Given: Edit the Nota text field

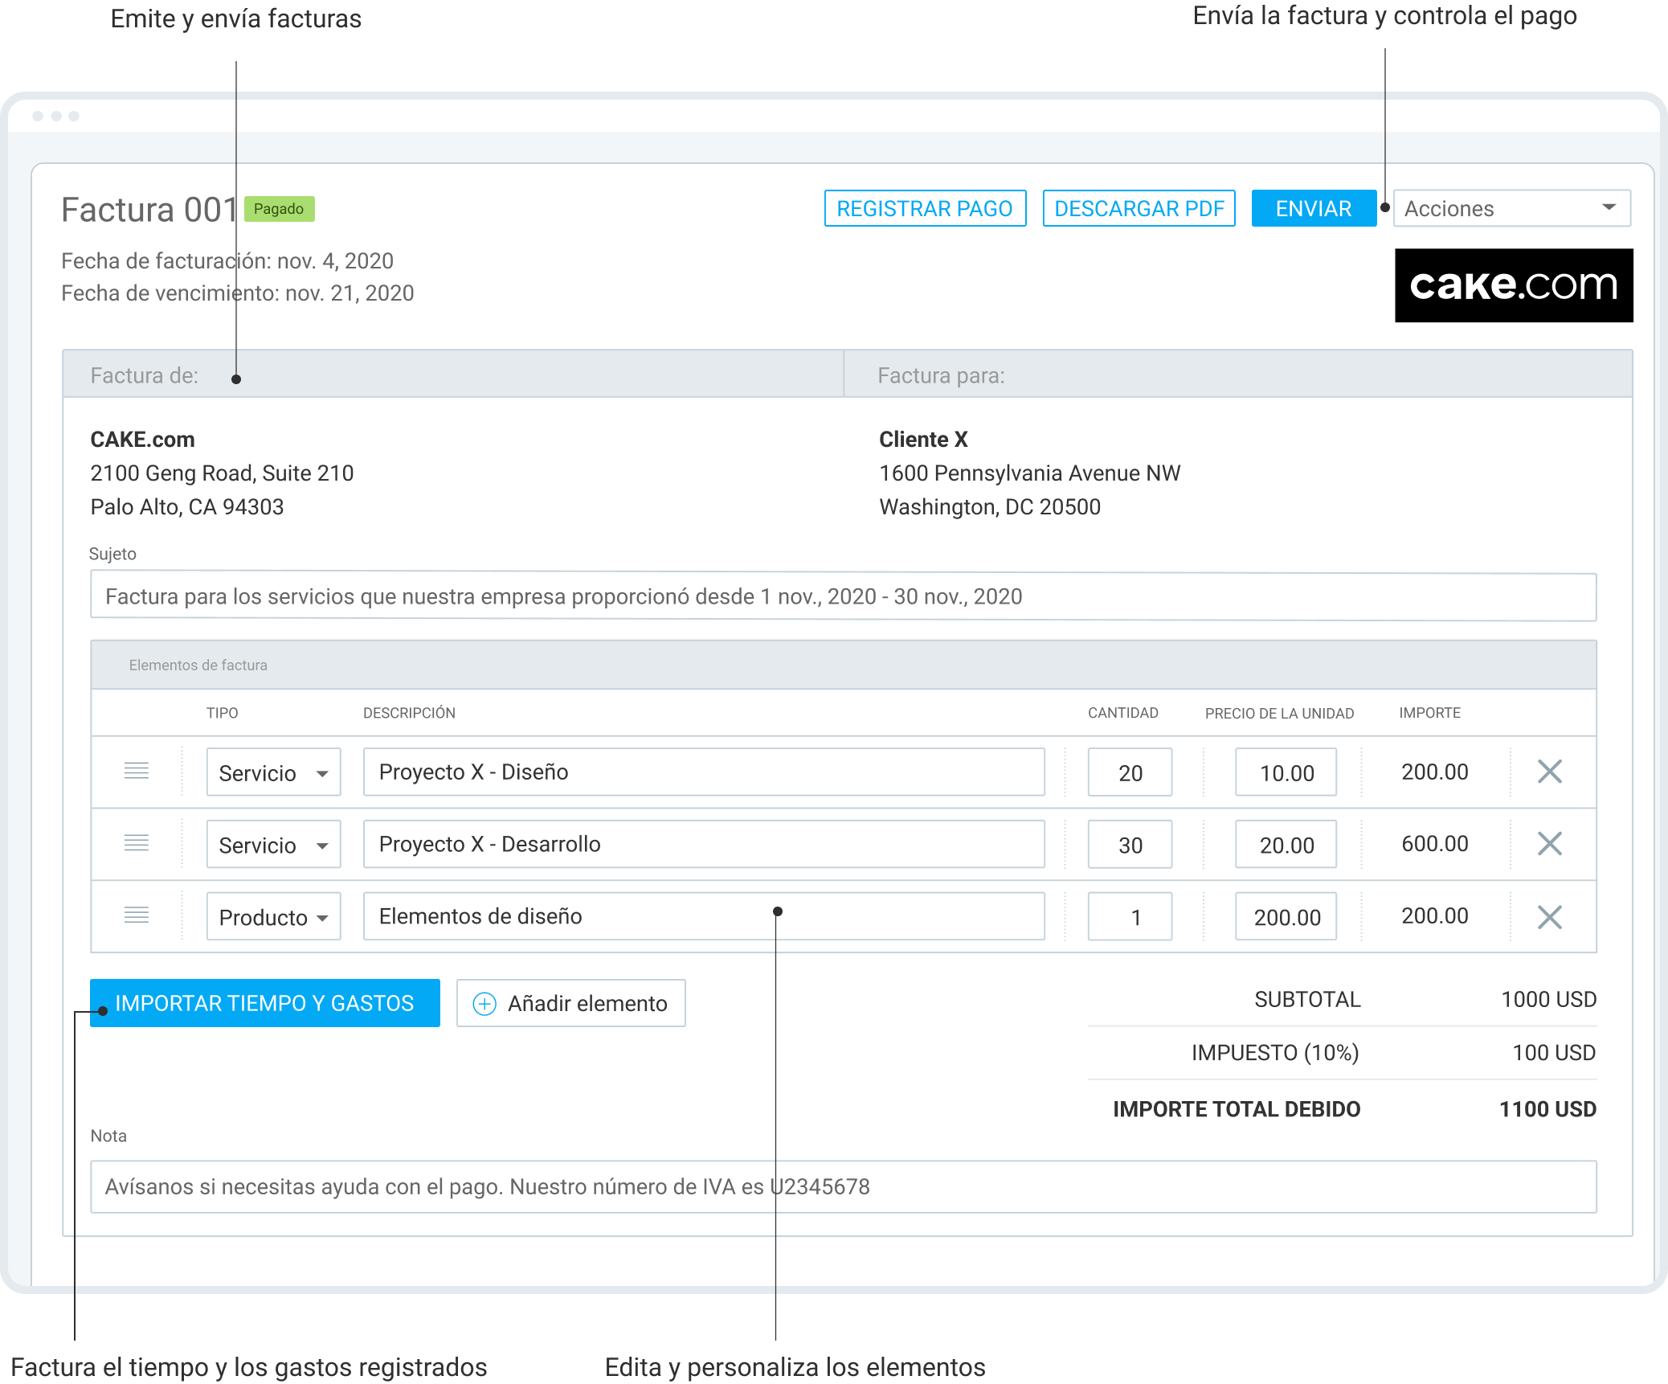Looking at the screenshot, I should pos(843,1186).
